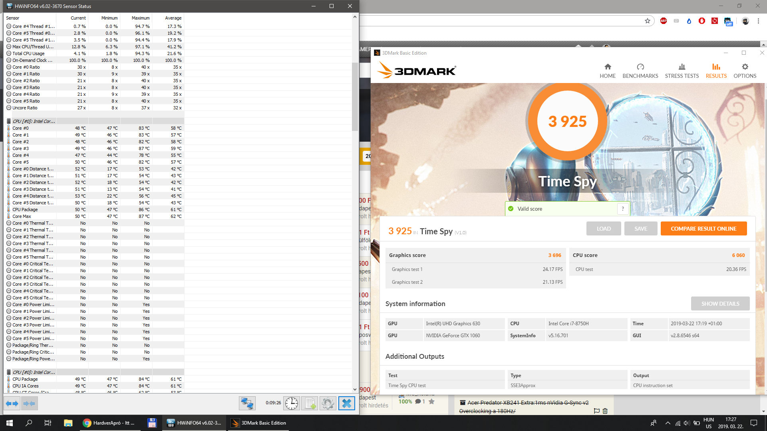Click the HWiNFO sensor list scroll down arrow
767x431 pixels.
pyautogui.click(x=355, y=389)
